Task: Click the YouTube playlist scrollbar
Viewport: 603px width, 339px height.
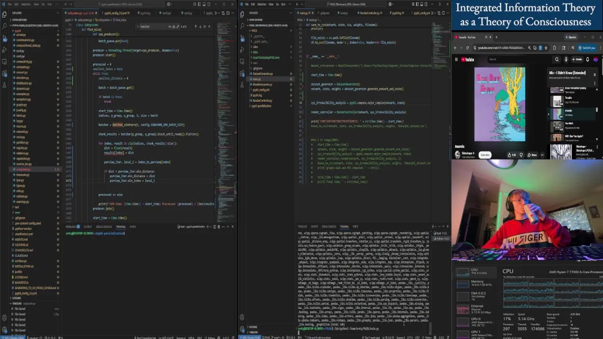Action: [597, 109]
